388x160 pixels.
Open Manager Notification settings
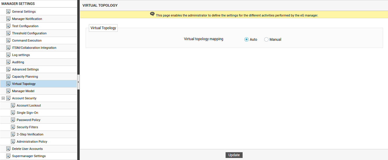(x=27, y=19)
